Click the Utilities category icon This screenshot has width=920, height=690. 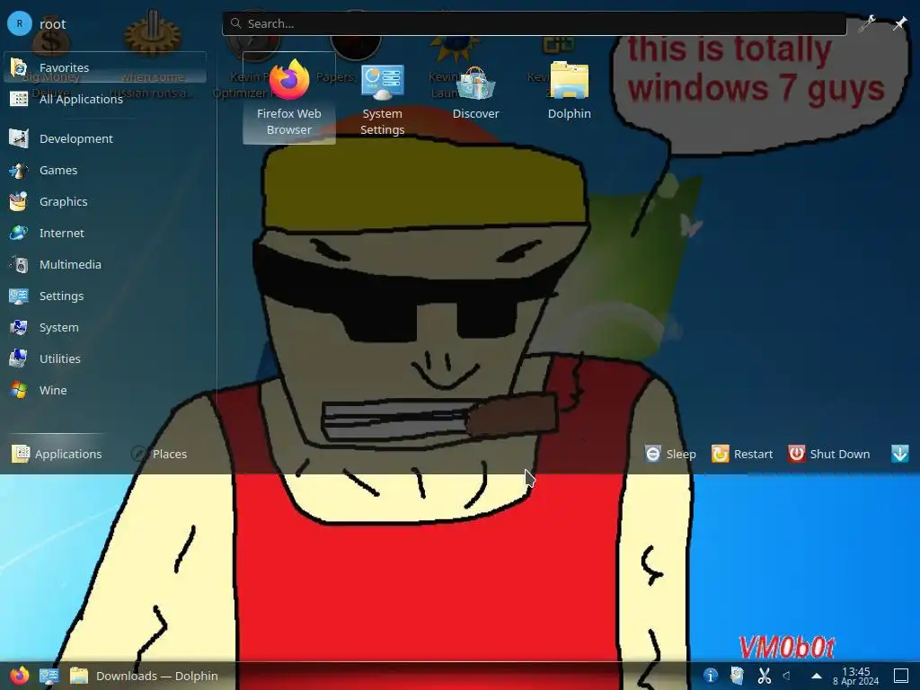[19, 358]
